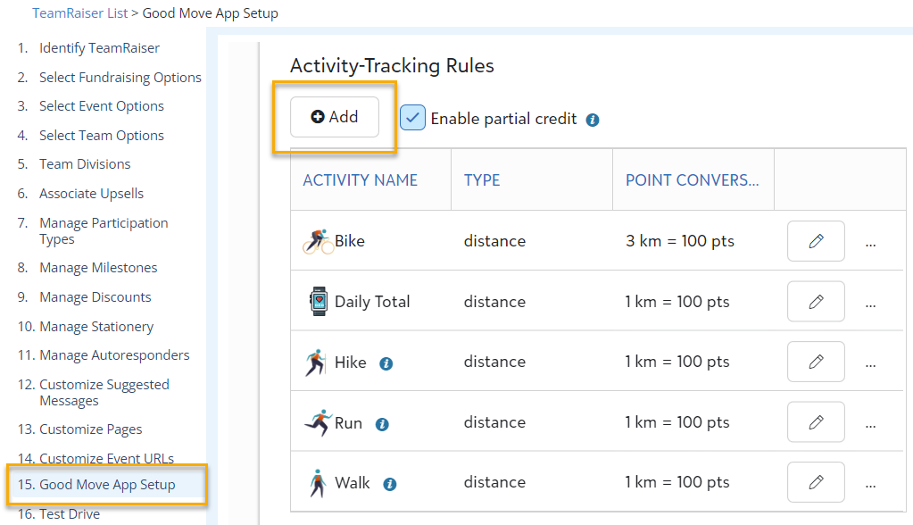Click the Point Conversion column header
This screenshot has height=525, width=913.
[x=692, y=180]
